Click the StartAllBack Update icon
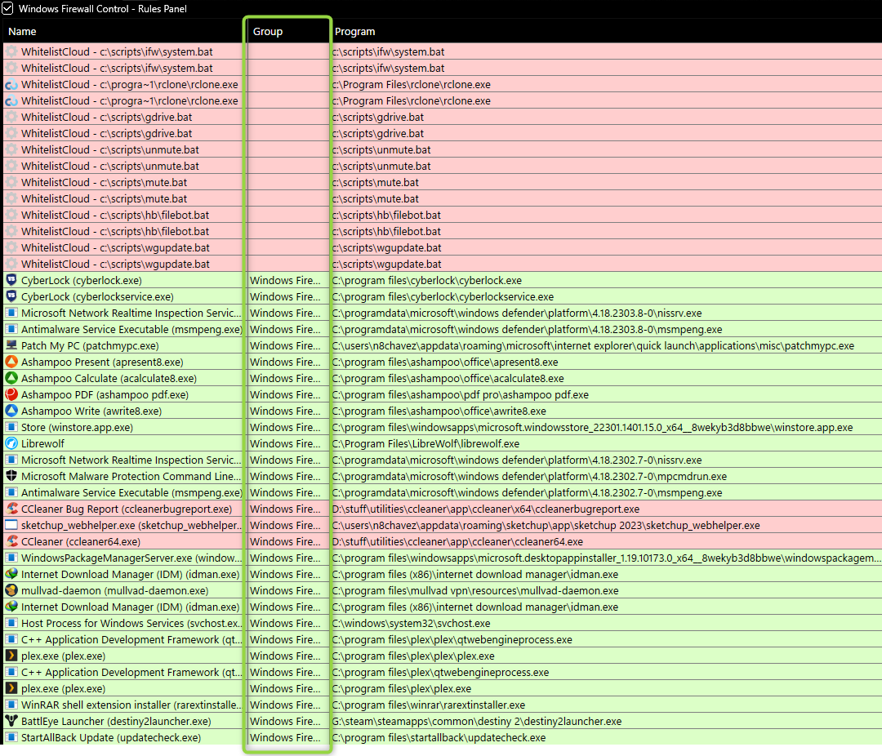Viewport: 882px width, 756px height. 11,737
